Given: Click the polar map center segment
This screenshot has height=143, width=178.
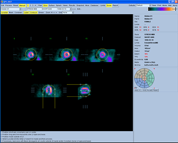Looking at the screenshot, I should coord(144,78).
